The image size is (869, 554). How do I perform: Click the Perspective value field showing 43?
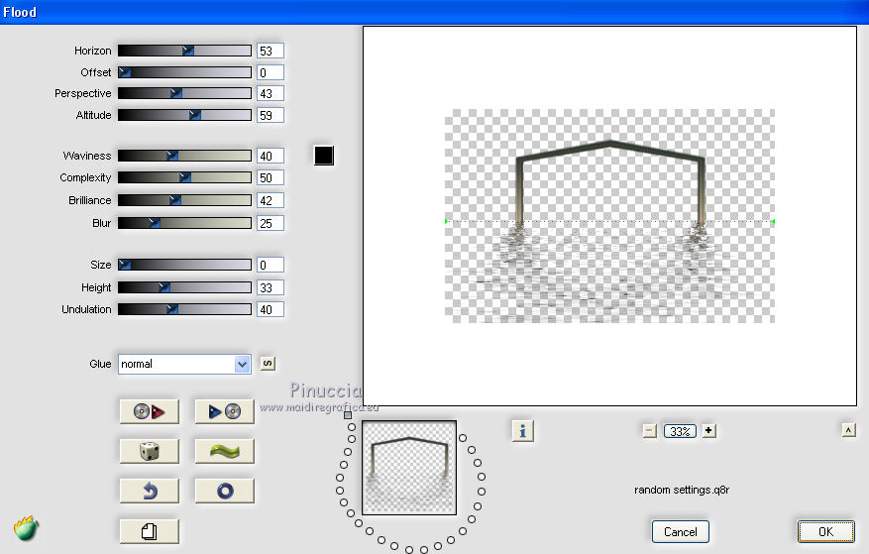(271, 94)
